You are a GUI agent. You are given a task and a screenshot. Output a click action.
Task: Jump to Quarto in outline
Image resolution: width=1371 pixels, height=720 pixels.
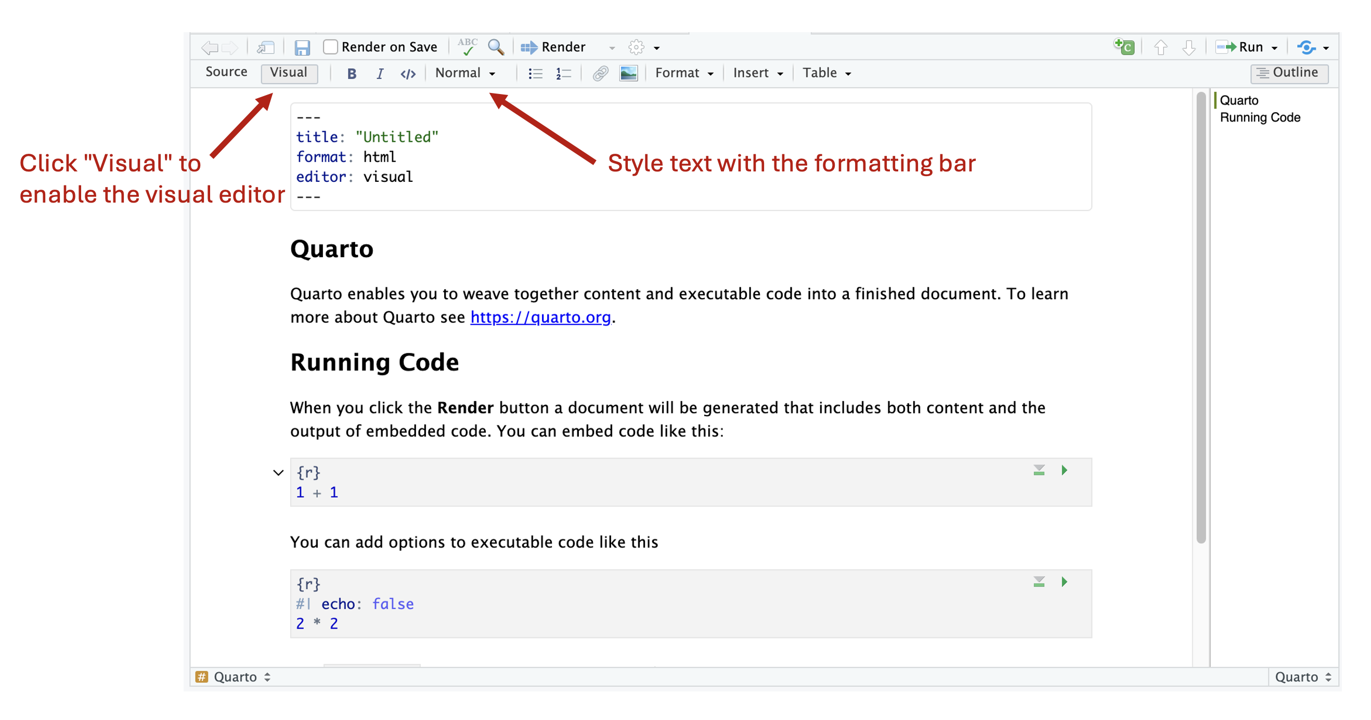[x=1238, y=100]
